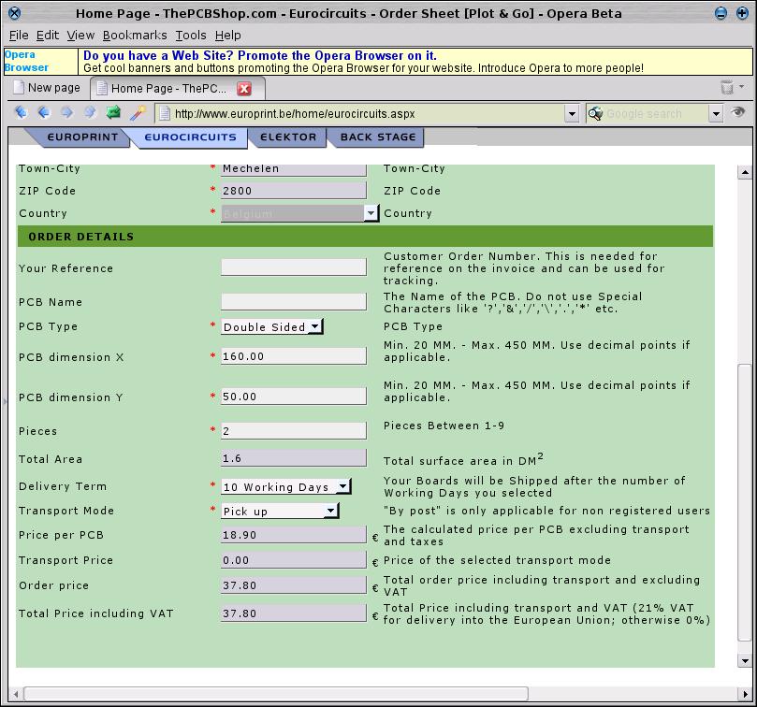Click the page icon in address bar

coord(165,113)
